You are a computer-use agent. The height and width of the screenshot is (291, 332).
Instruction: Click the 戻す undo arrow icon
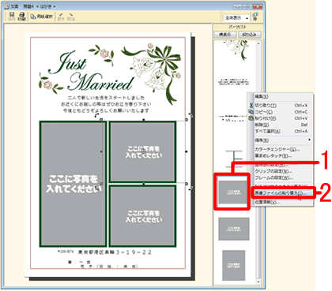coord(61,17)
